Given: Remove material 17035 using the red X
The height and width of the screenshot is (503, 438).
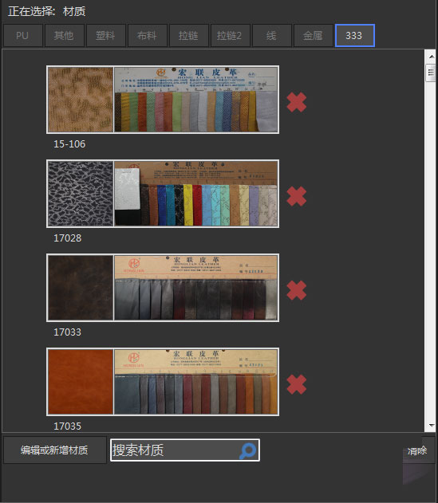Looking at the screenshot, I should 297,384.
